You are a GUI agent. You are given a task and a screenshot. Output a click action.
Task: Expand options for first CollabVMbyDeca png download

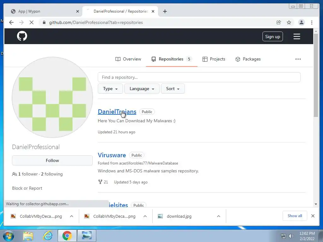coord(72,216)
